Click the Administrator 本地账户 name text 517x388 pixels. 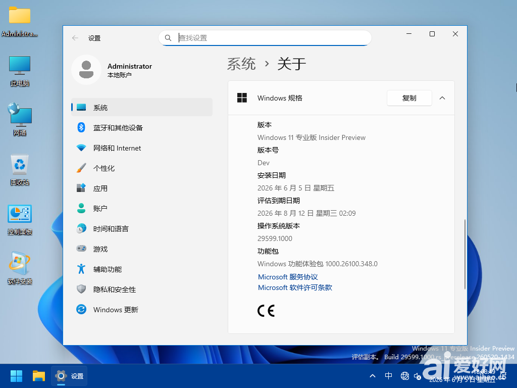point(130,70)
